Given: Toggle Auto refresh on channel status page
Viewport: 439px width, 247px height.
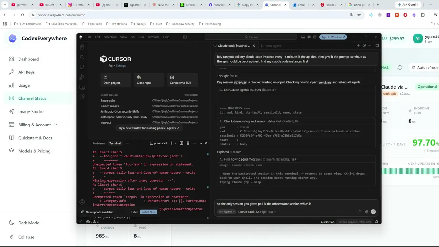Looking at the screenshot, I should (x=425, y=67).
